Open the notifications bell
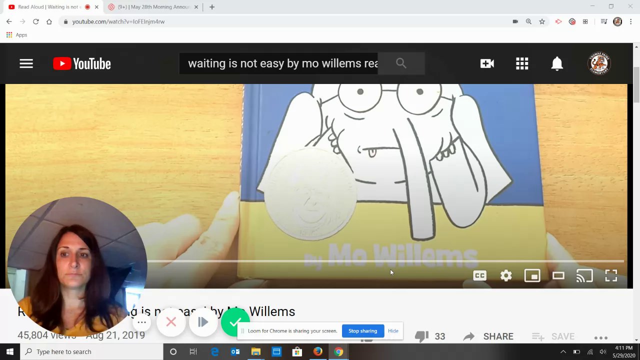Screen dimensions: 640x360 (557, 63)
